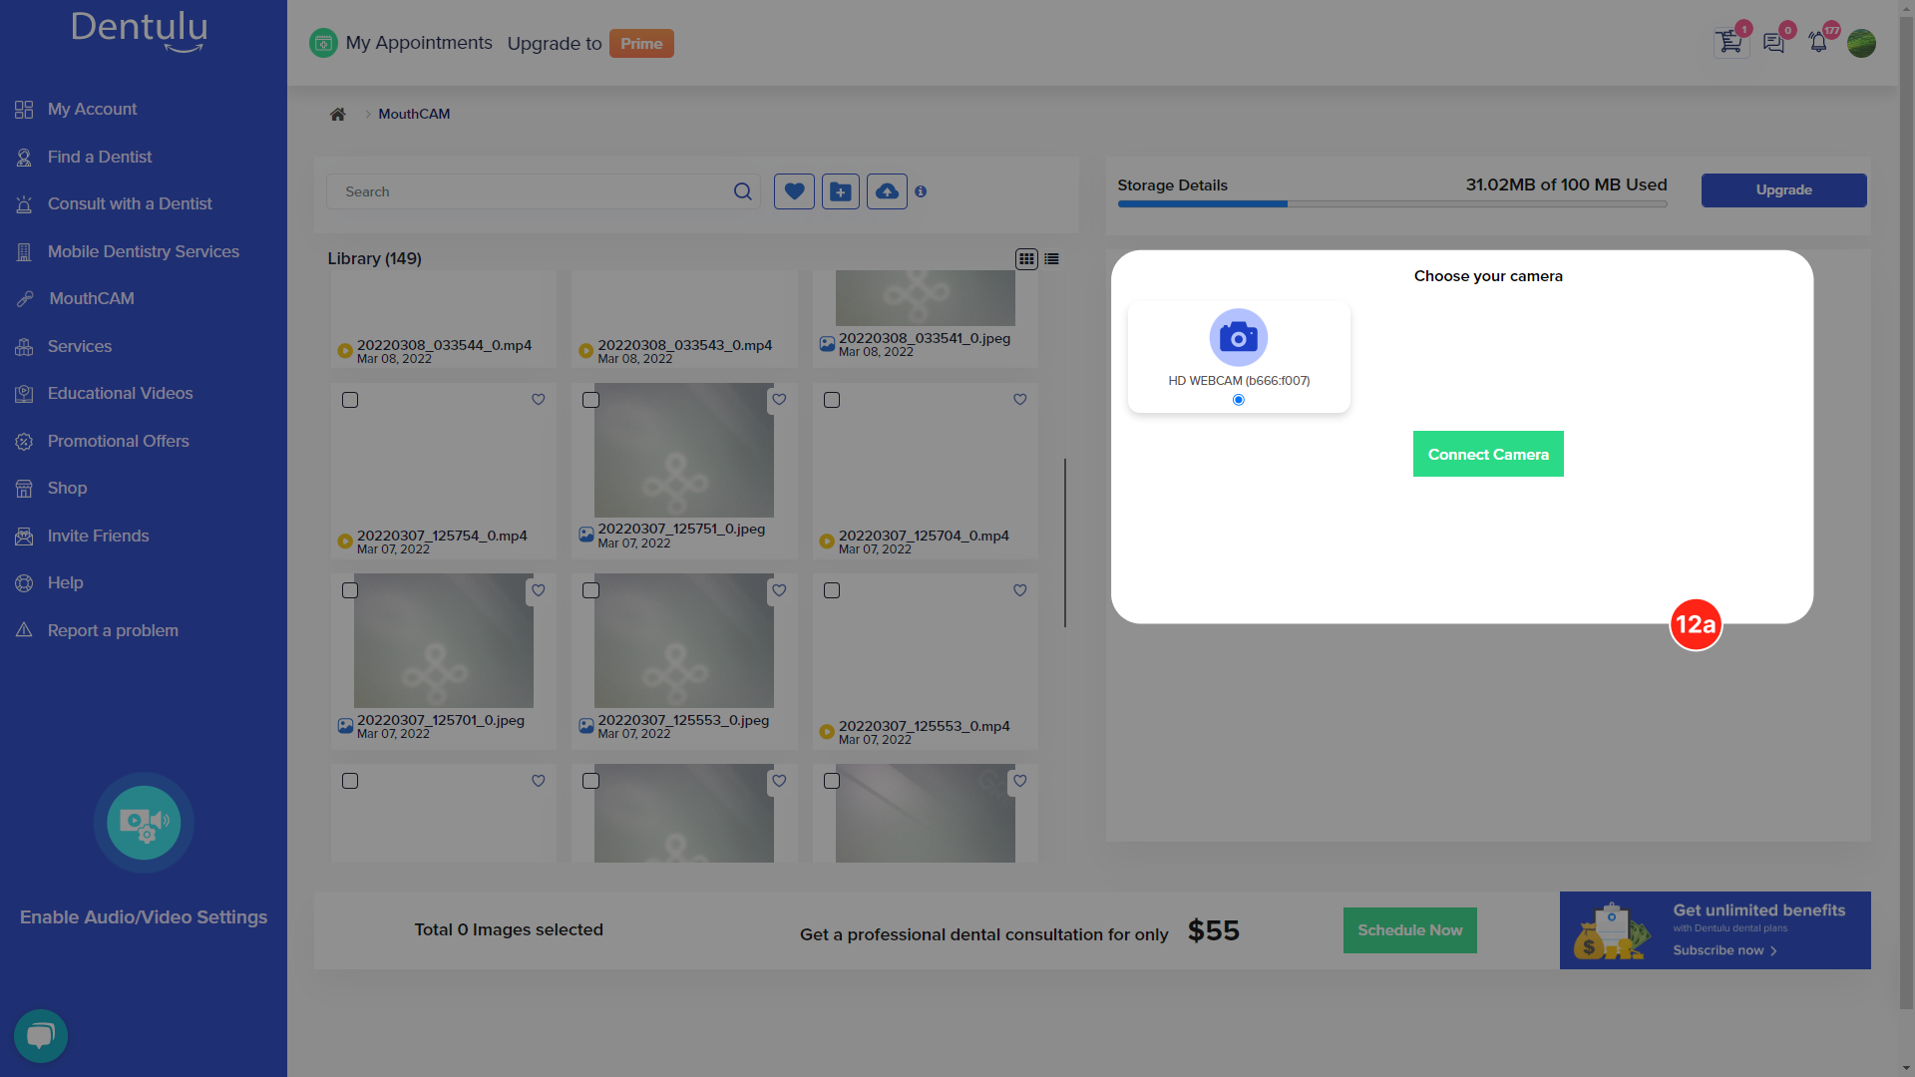The height and width of the screenshot is (1077, 1915).
Task: Click the Enable Audio/Video Settings icon
Action: pos(144,822)
